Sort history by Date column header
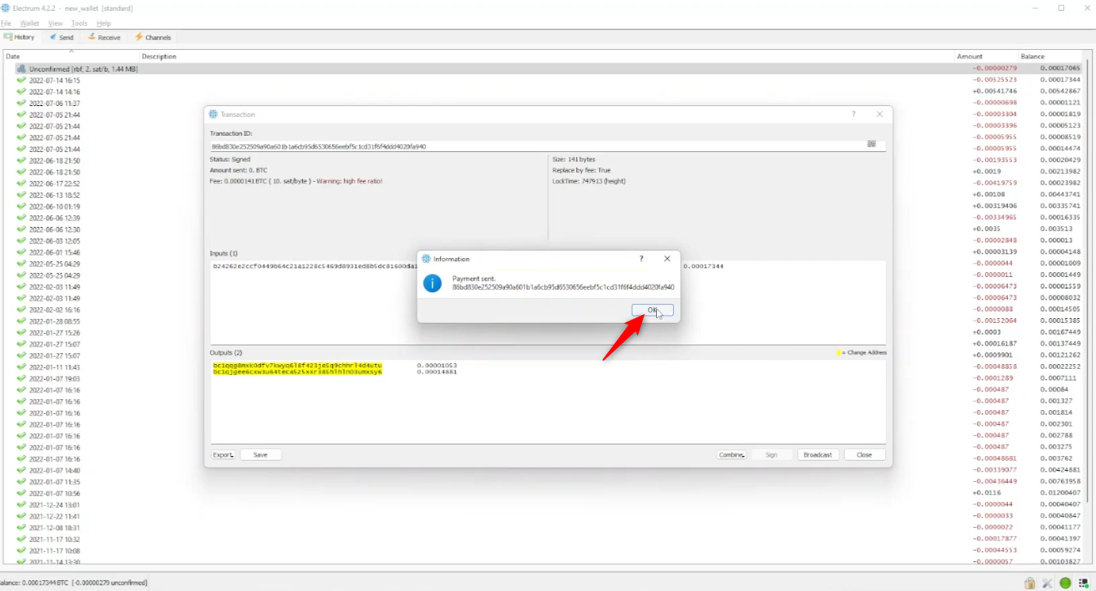 pos(13,56)
